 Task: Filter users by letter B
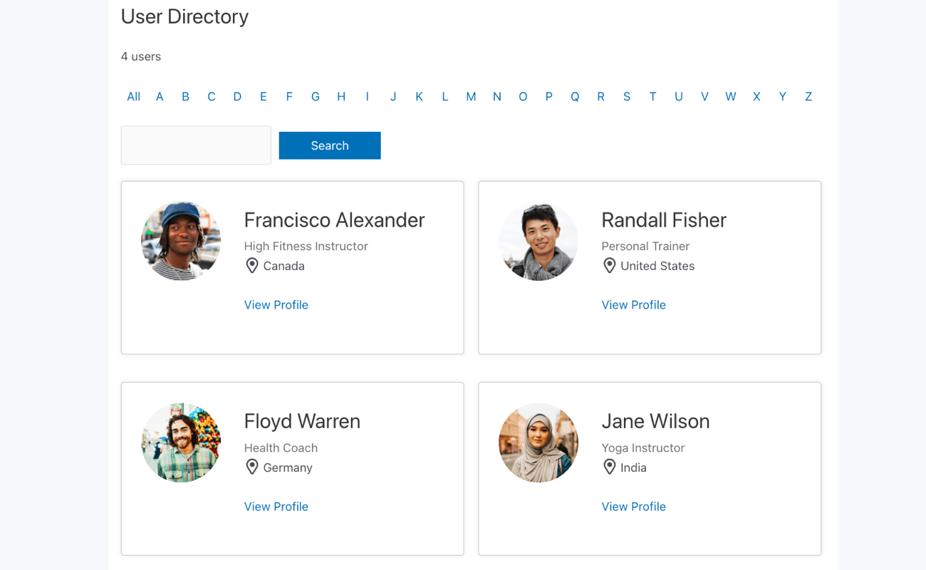pos(185,97)
